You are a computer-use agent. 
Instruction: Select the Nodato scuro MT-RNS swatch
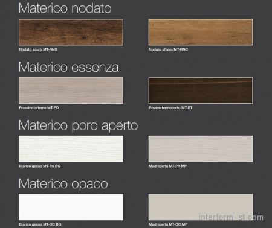(x=71, y=32)
